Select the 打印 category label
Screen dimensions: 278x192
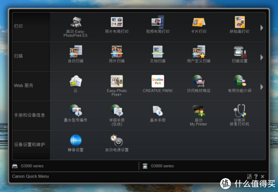click(x=18, y=26)
